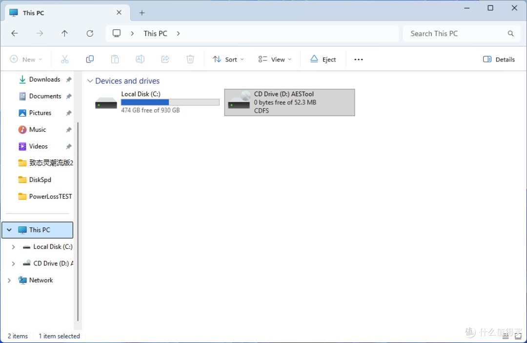Click the pin icon next to Music

coord(69,130)
